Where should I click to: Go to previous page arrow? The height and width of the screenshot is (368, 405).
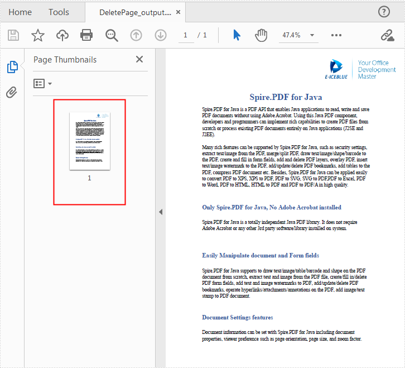pos(136,35)
